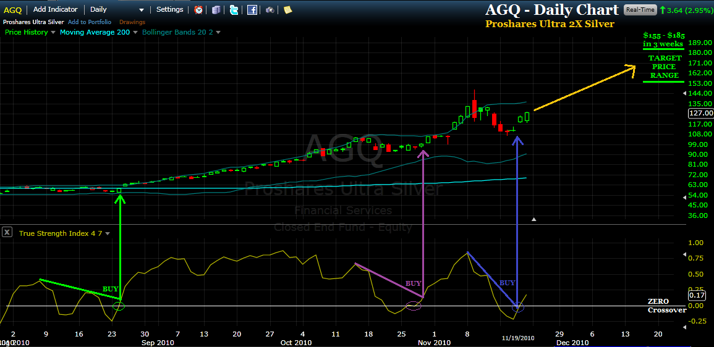
Task: Open the Settings menu
Action: (x=170, y=9)
